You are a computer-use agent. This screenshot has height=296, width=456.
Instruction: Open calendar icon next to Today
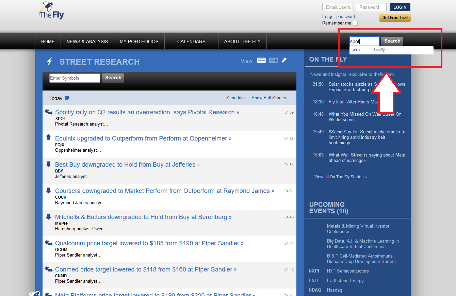pyautogui.click(x=67, y=98)
